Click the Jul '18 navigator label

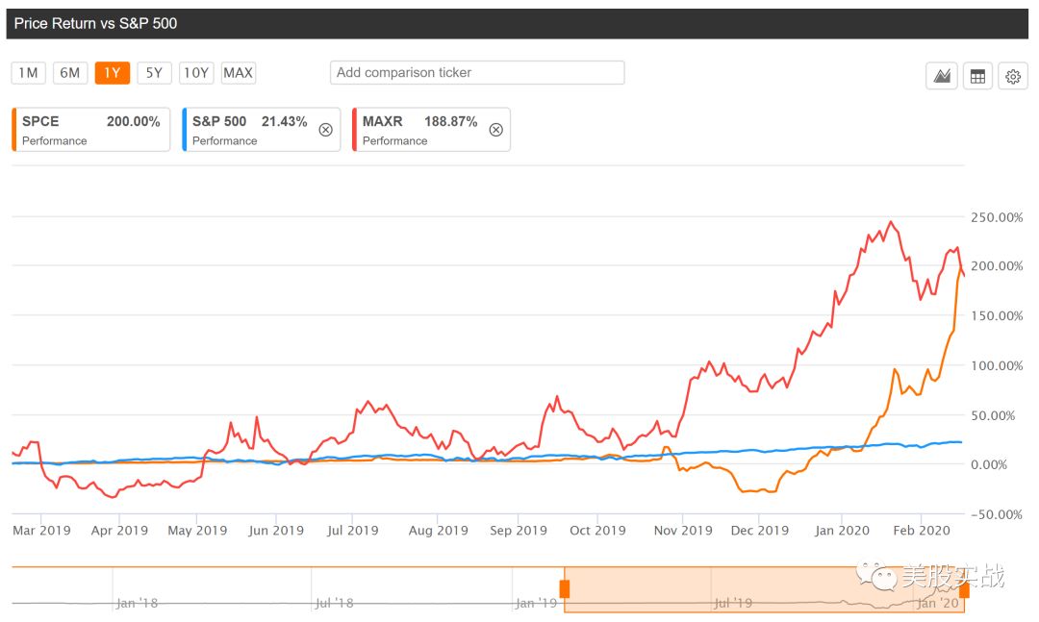[x=334, y=603]
